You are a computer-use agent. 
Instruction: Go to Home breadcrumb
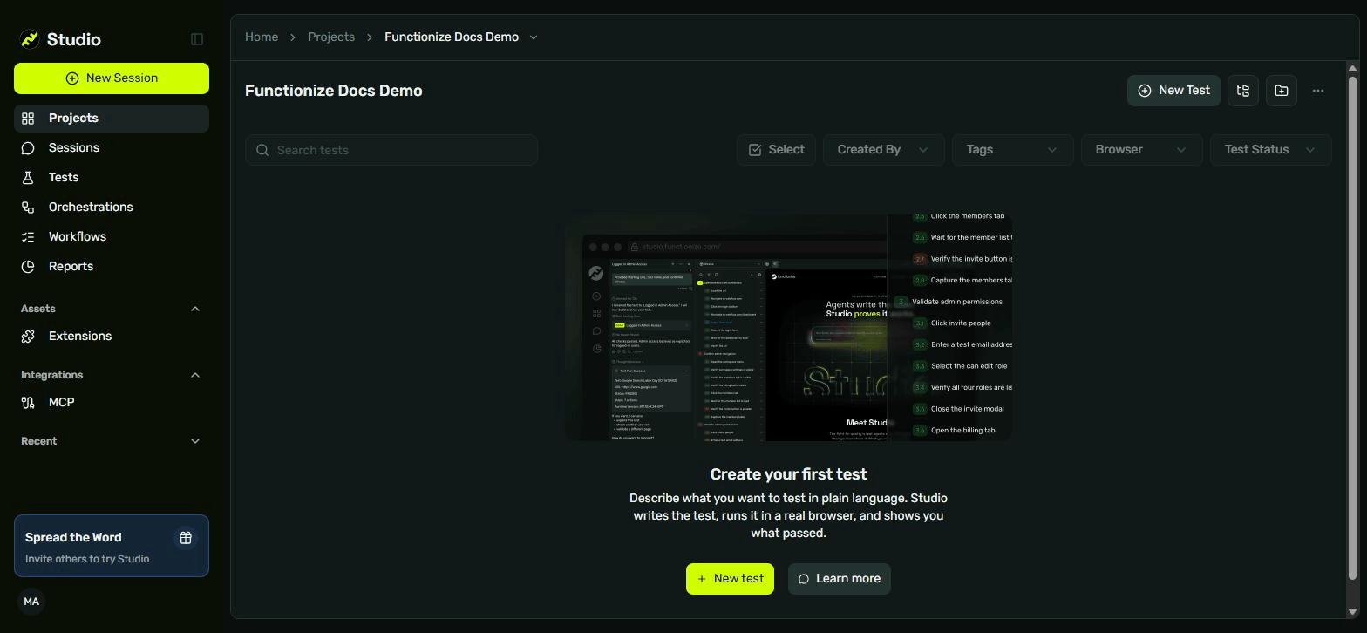click(x=262, y=37)
